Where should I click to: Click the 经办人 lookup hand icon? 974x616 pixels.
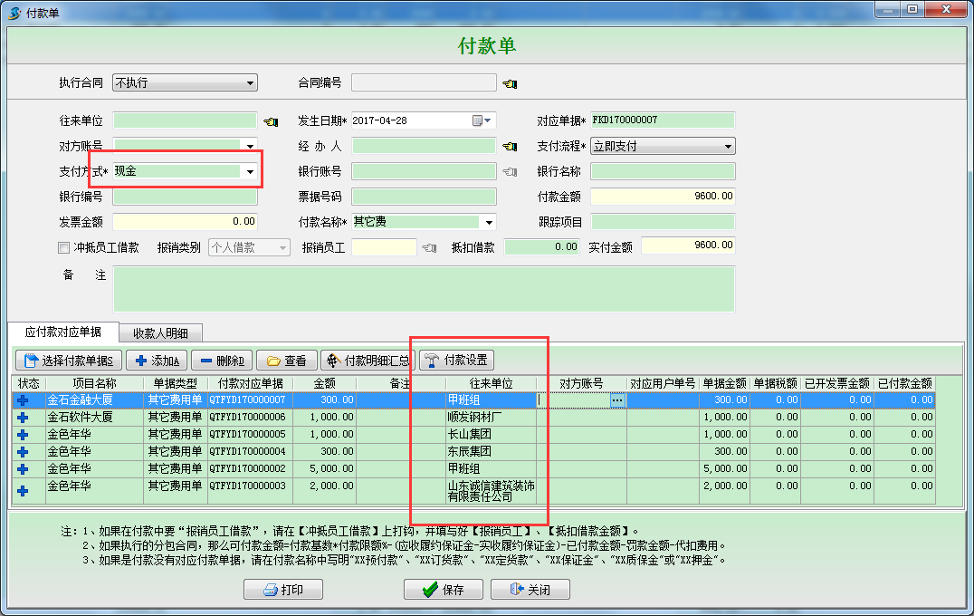511,145
